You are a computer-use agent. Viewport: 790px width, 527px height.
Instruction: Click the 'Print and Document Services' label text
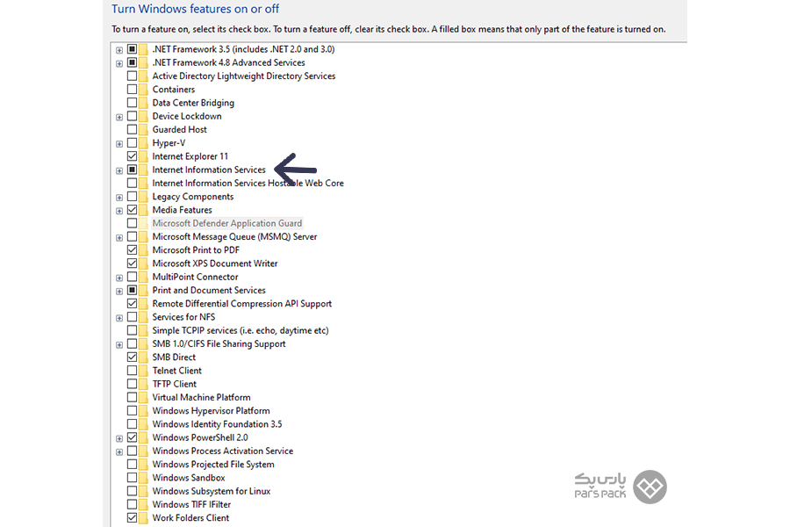(x=209, y=291)
